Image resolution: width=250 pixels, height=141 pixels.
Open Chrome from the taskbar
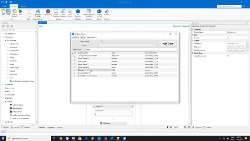point(61,138)
